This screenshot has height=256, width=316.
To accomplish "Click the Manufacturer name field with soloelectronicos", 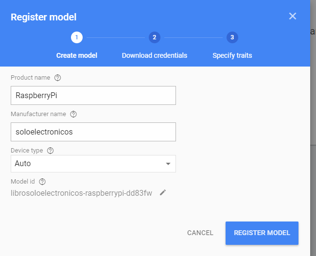I will 93,132.
